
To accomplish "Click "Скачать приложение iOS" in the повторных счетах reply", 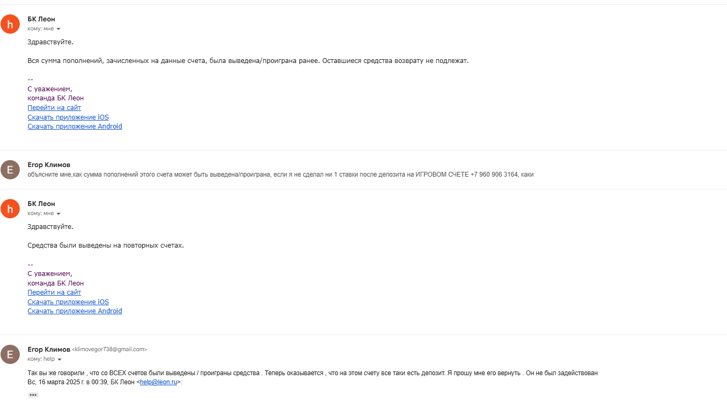I will (x=68, y=302).
